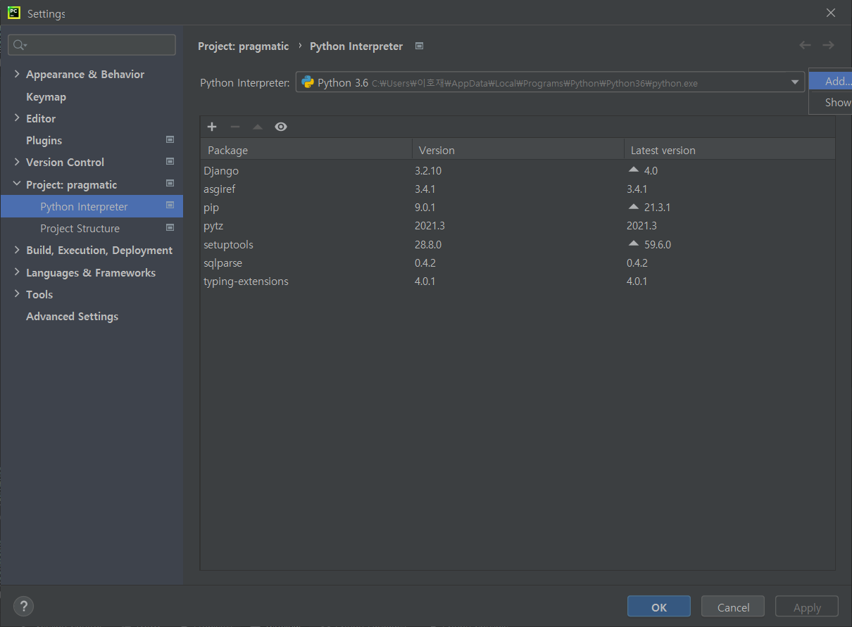Expand Build, Execution, Deployment section
Image resolution: width=852 pixels, height=627 pixels.
coord(17,250)
